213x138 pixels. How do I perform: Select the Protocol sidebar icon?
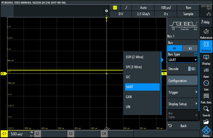tap(206, 46)
